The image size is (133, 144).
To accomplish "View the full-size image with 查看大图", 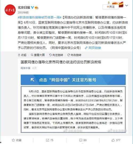I will [38, 55].
